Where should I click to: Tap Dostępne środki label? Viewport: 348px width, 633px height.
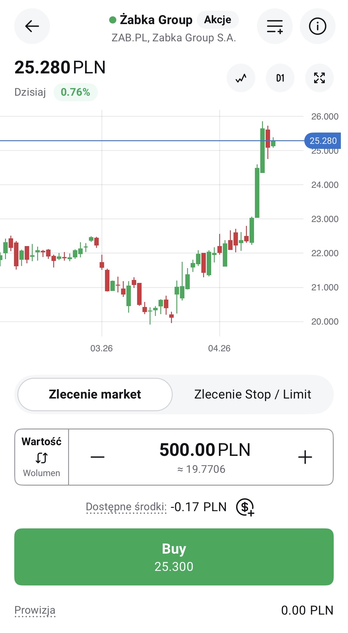(x=126, y=507)
